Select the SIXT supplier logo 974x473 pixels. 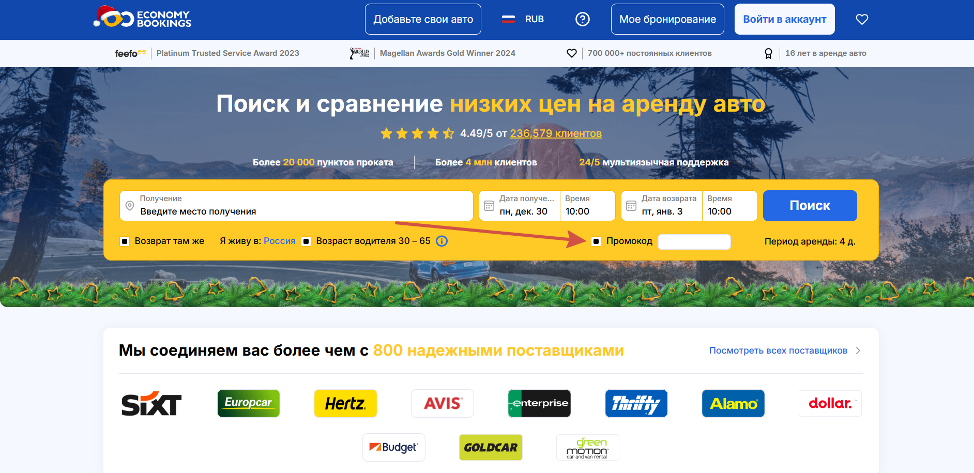tap(151, 403)
